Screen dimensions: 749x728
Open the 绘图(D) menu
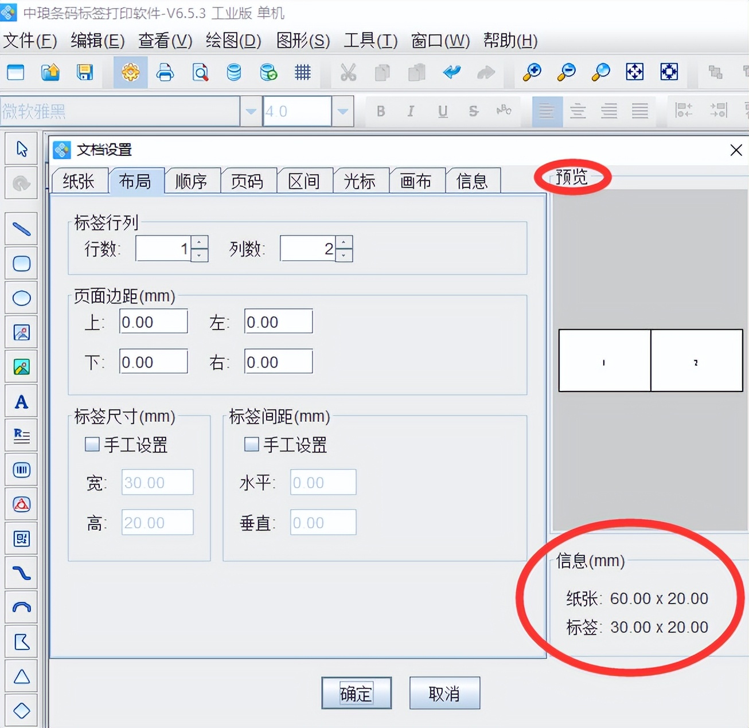click(x=233, y=41)
